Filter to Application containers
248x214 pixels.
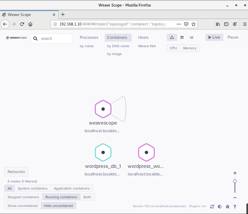click(72, 188)
